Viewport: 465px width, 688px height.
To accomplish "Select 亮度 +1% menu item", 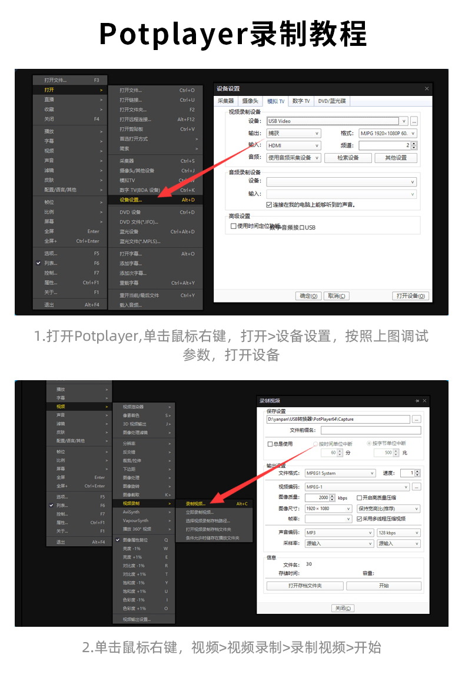I will [144, 557].
